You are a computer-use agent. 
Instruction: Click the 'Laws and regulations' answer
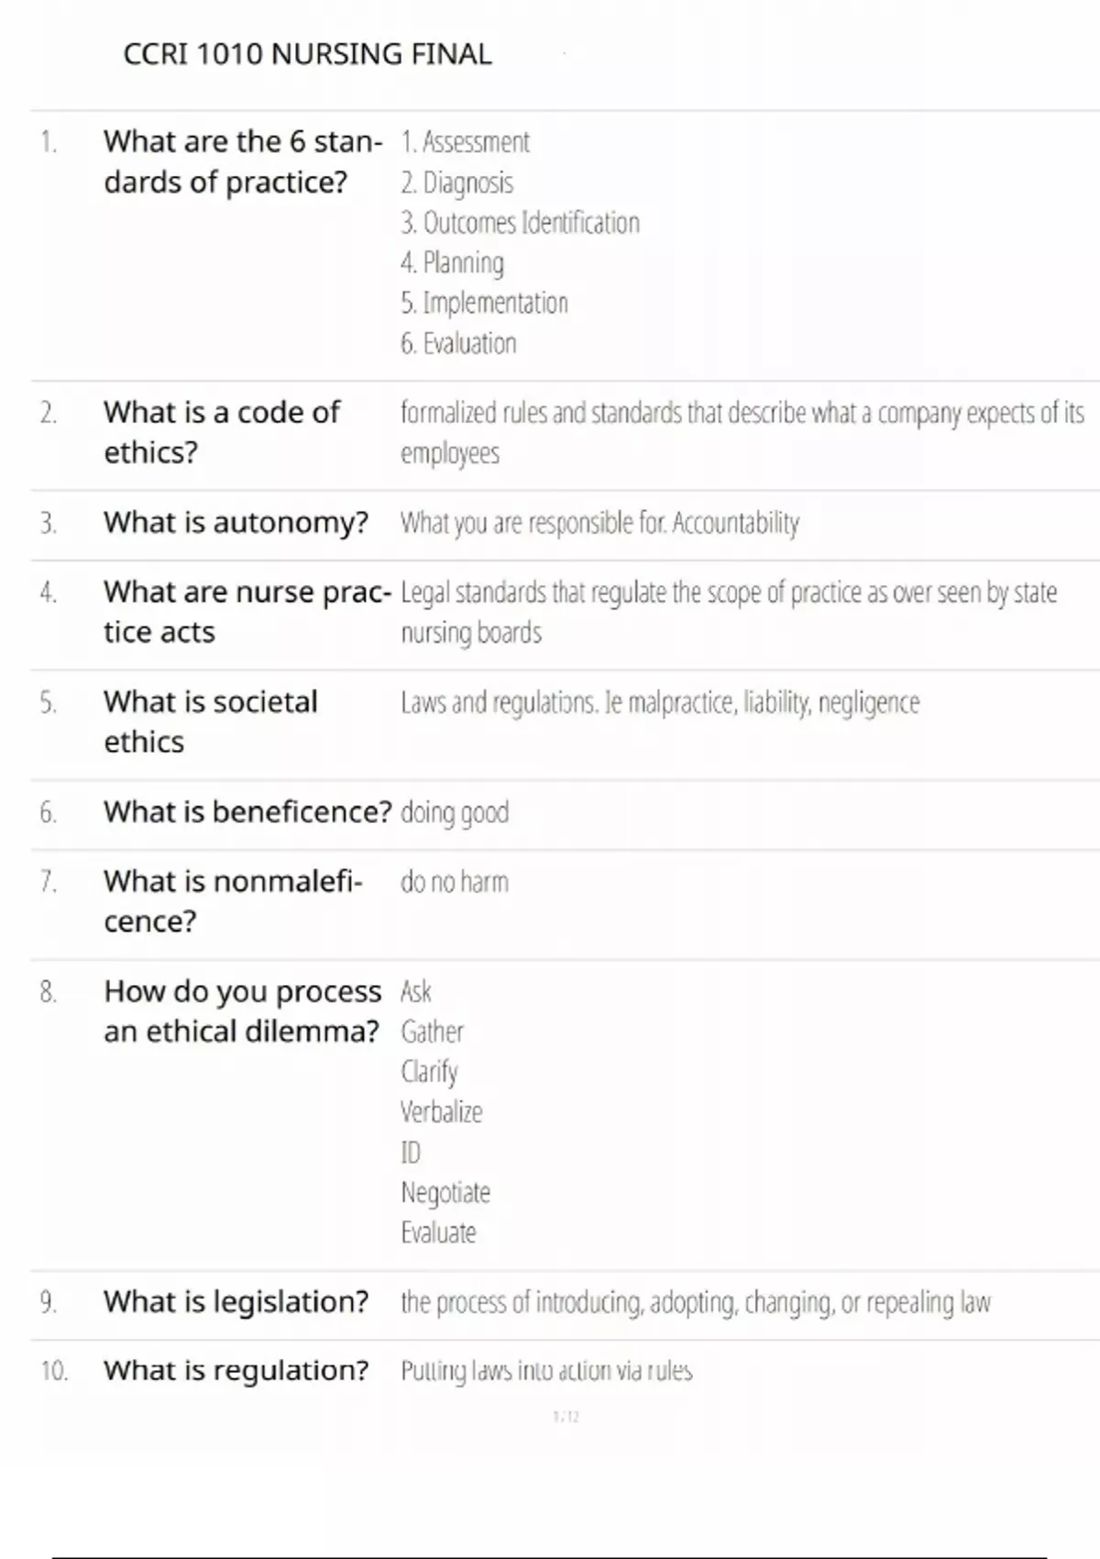[659, 702]
